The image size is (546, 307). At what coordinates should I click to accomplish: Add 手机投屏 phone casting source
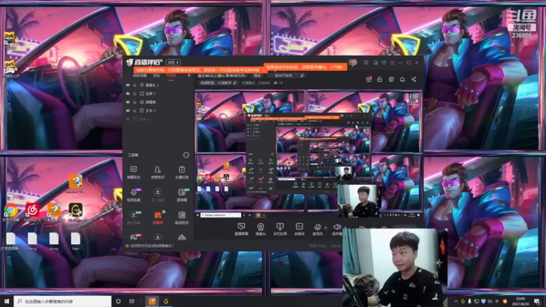click(280, 229)
